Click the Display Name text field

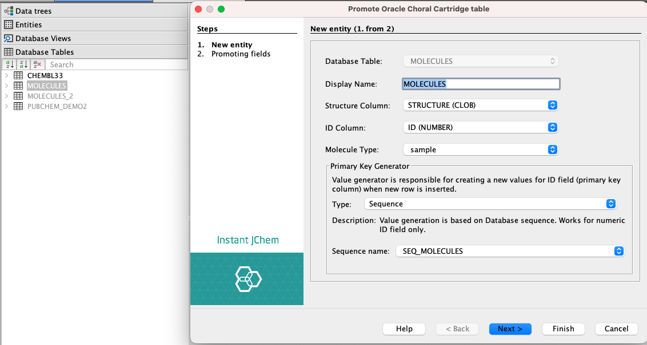tap(481, 84)
